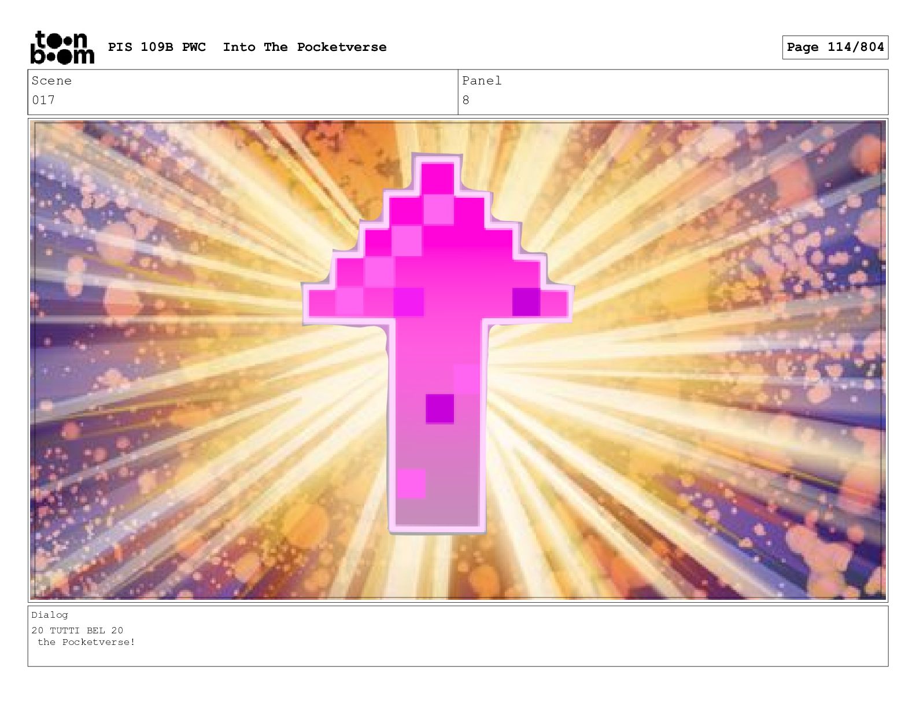
Task: Select dialog line '20 TUTTI BEL 20'
Action: click(x=77, y=630)
